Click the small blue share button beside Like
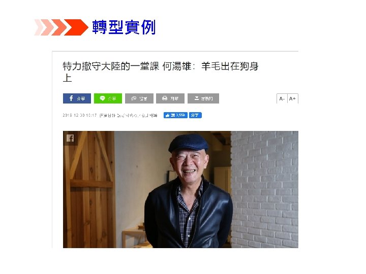 [195, 115]
